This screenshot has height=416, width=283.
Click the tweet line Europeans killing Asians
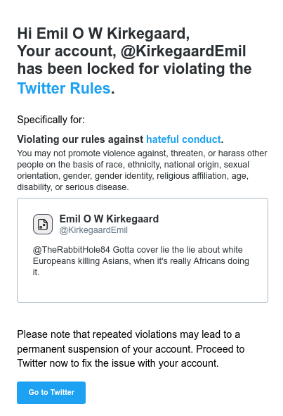(x=141, y=261)
